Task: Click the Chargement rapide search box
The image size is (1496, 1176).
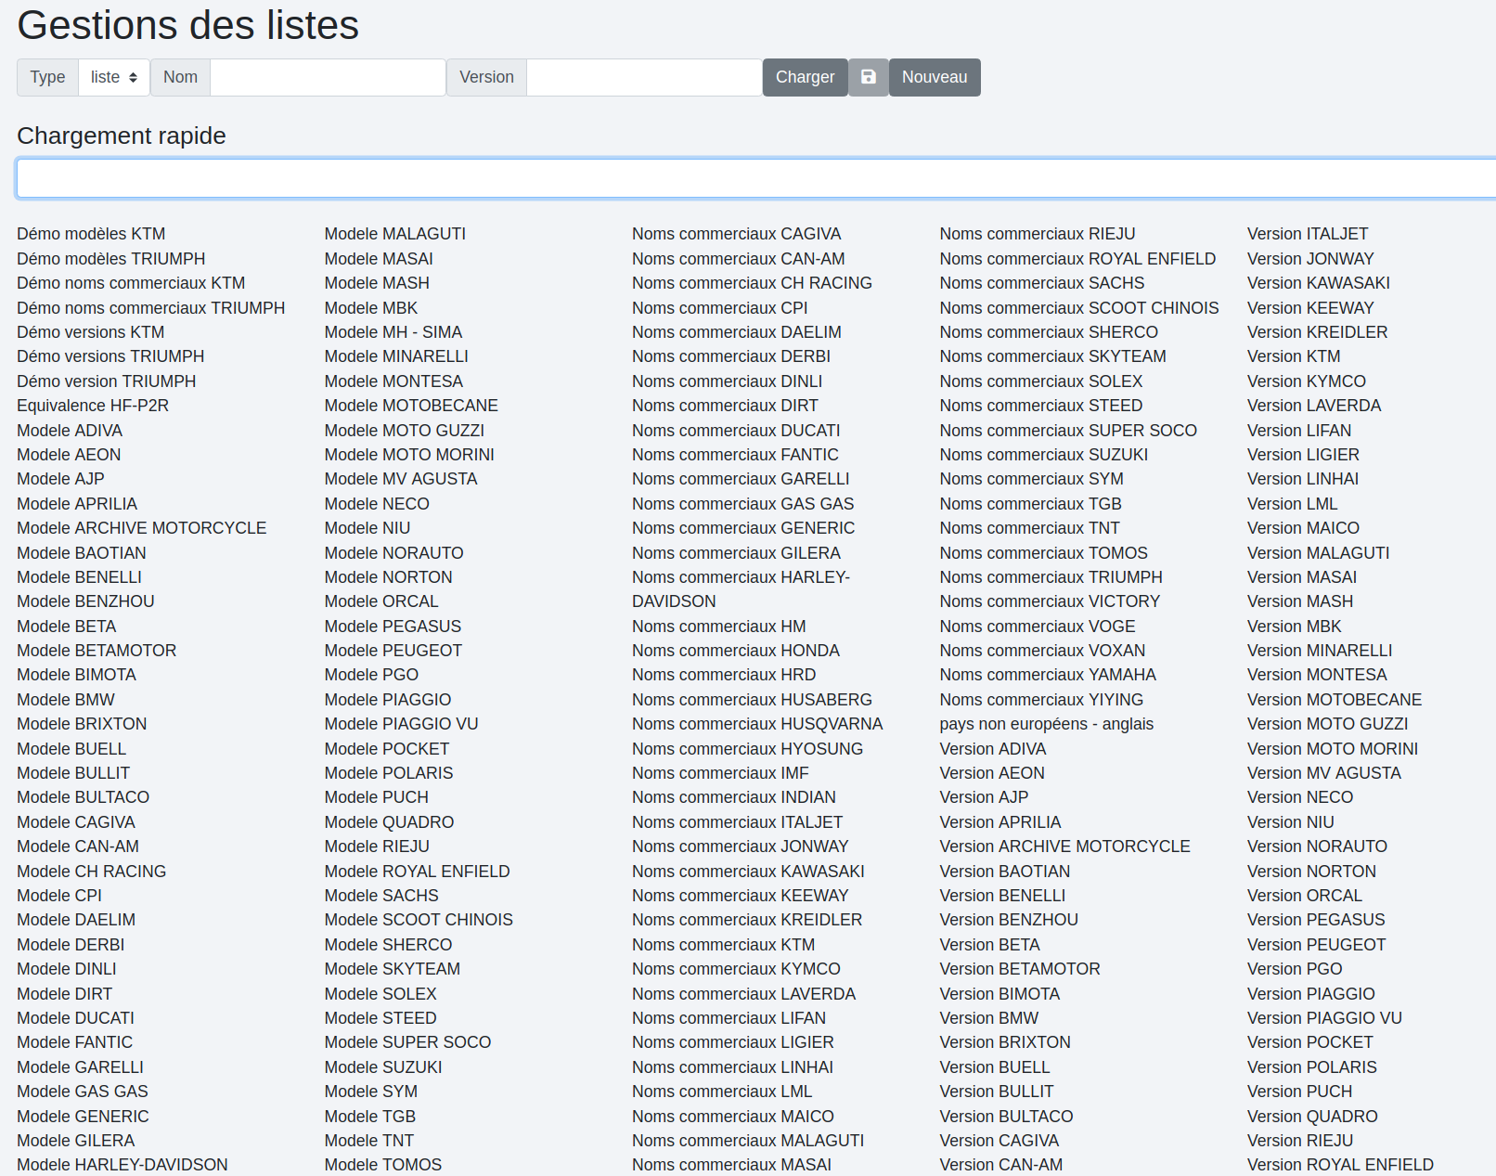Action: pos(755,178)
